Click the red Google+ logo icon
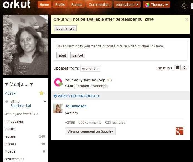The image size is (193, 162). coord(179,131)
